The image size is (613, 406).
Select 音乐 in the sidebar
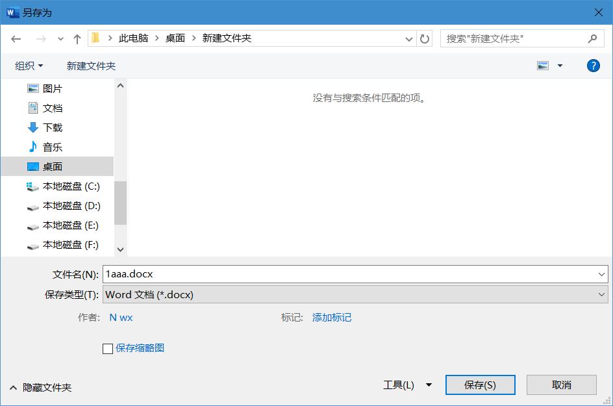[51, 147]
